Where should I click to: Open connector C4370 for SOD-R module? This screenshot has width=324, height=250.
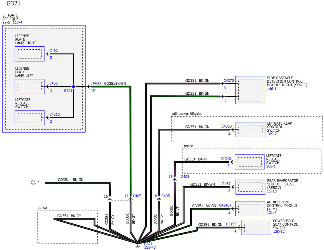229,80
